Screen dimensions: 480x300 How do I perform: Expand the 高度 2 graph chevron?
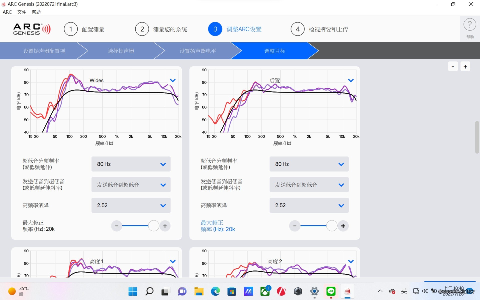coord(351,261)
